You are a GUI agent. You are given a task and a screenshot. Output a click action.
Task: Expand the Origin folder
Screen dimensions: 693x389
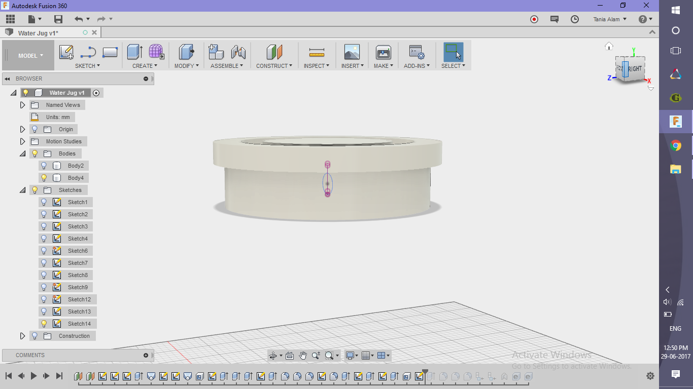pos(22,129)
